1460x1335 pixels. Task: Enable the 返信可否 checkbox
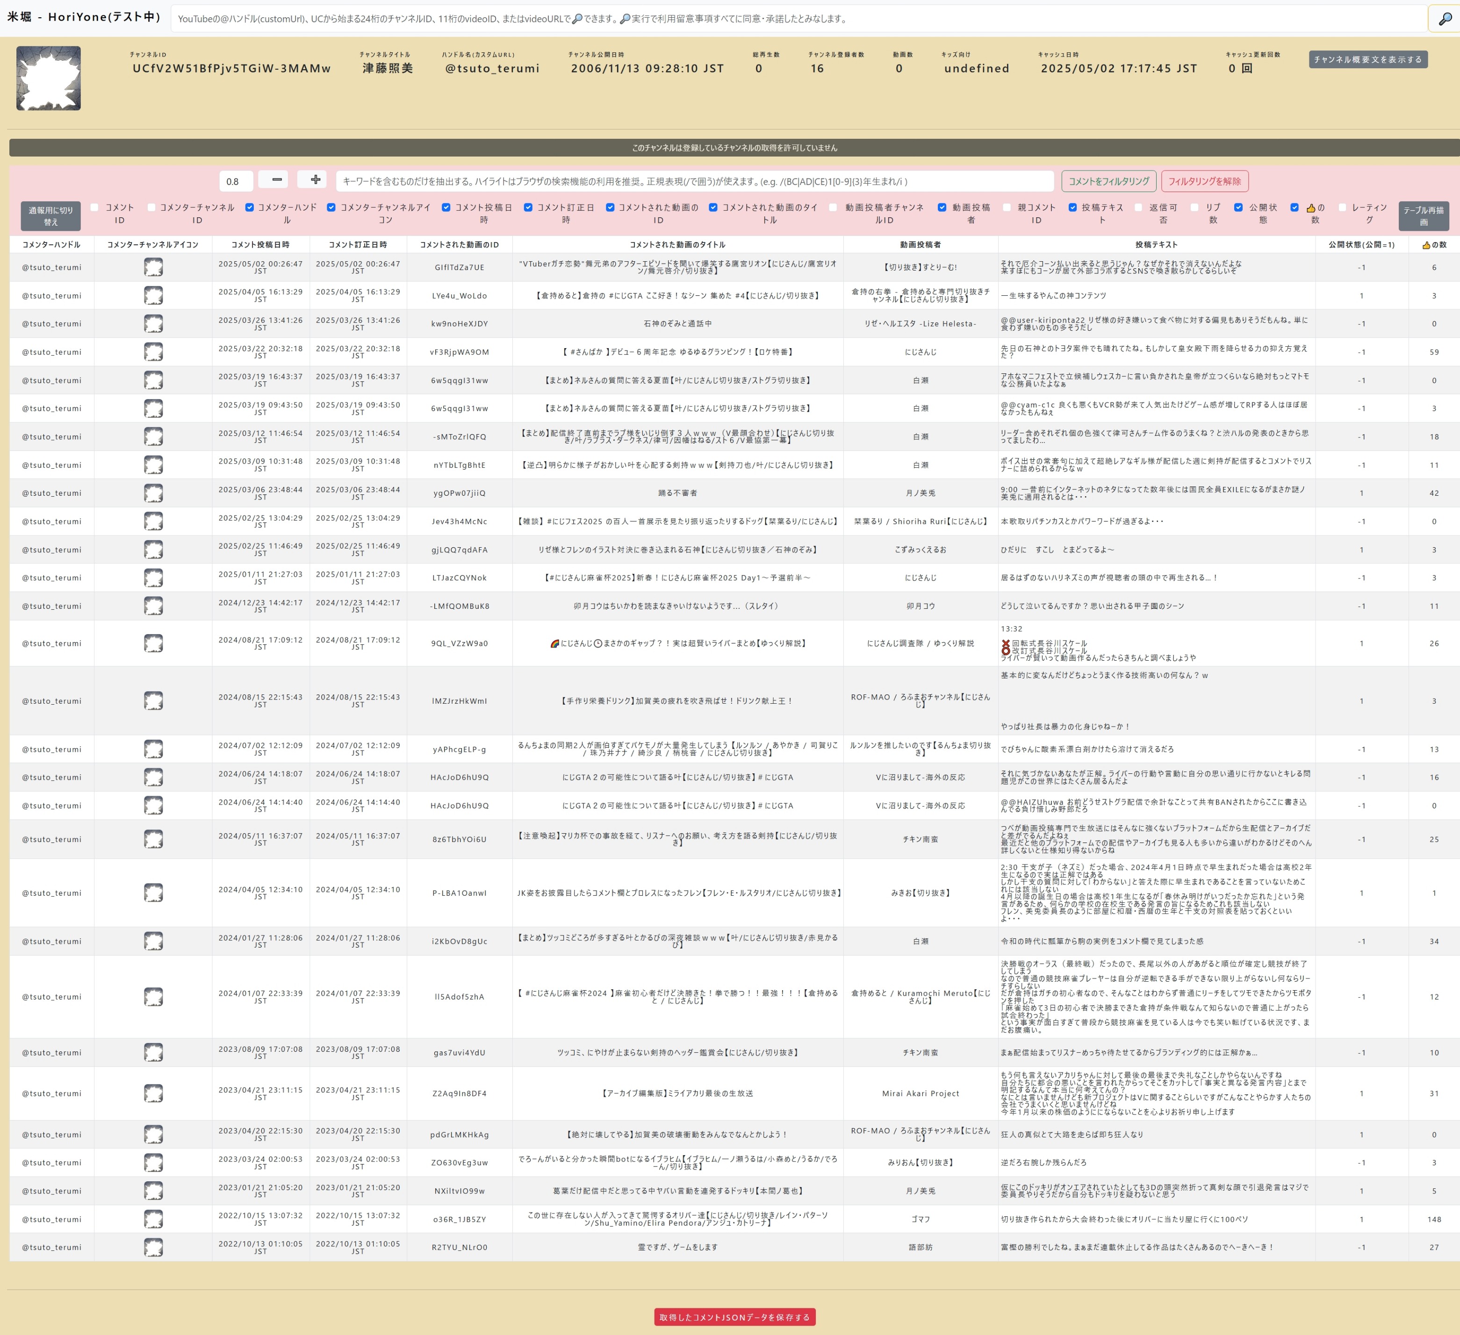tap(1138, 207)
